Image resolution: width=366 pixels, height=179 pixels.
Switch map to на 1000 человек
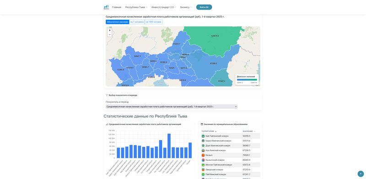[154, 22]
